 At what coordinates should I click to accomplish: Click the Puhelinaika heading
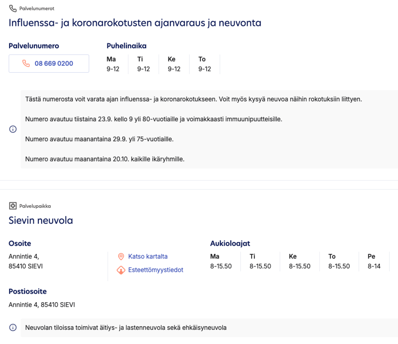point(126,46)
